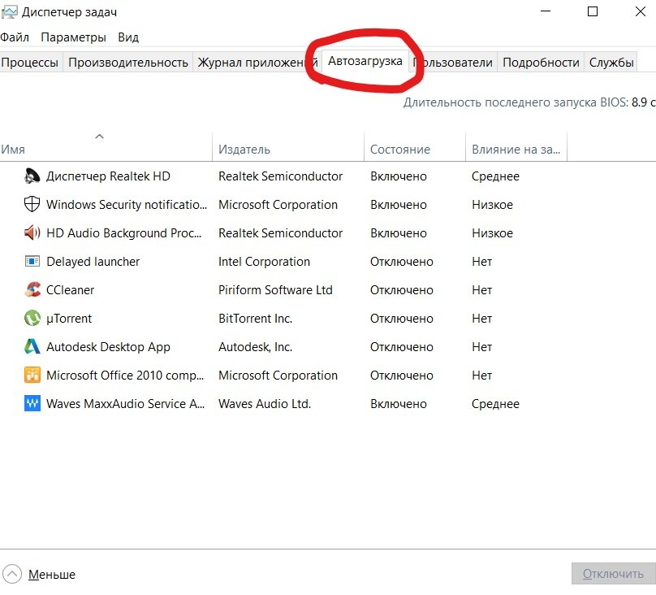The height and width of the screenshot is (595, 656).
Task: Switch to the Пользователи tab
Action: coord(453,63)
